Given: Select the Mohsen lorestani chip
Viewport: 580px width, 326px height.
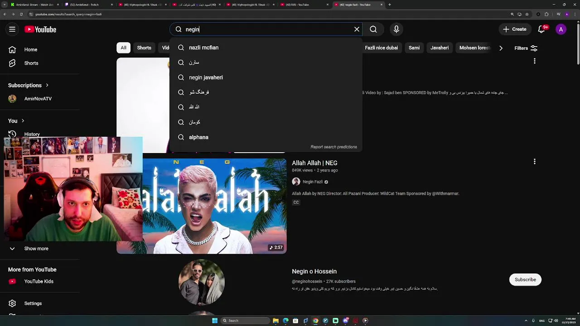Looking at the screenshot, I should point(474,48).
